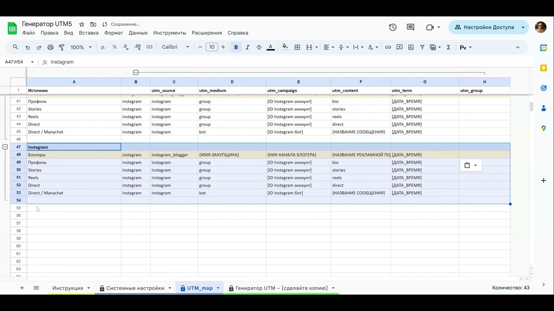The image size is (554, 311).
Task: Open the Calibri font dropdown
Action: point(175,47)
